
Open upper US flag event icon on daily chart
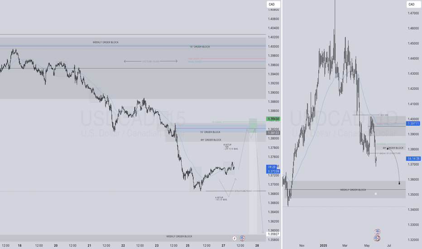pos(377,232)
